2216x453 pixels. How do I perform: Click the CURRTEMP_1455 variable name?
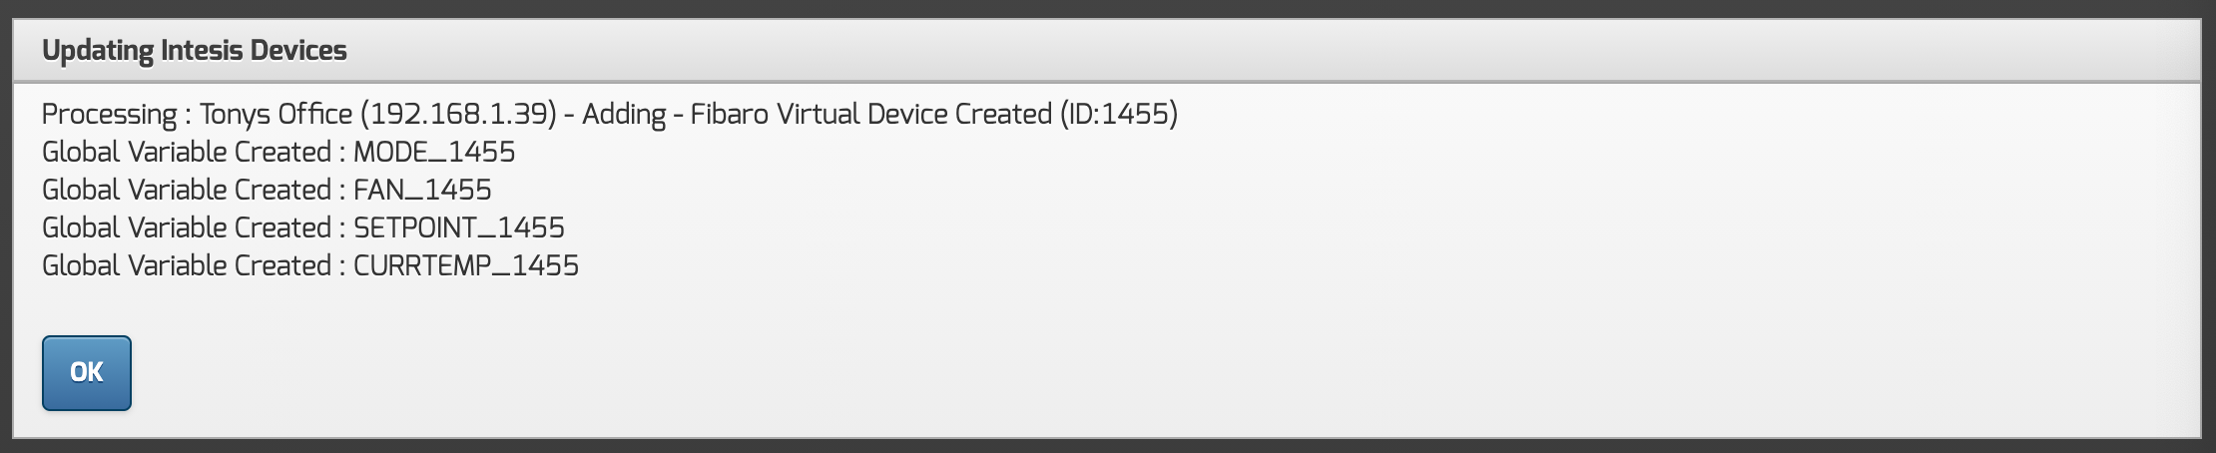tap(466, 266)
